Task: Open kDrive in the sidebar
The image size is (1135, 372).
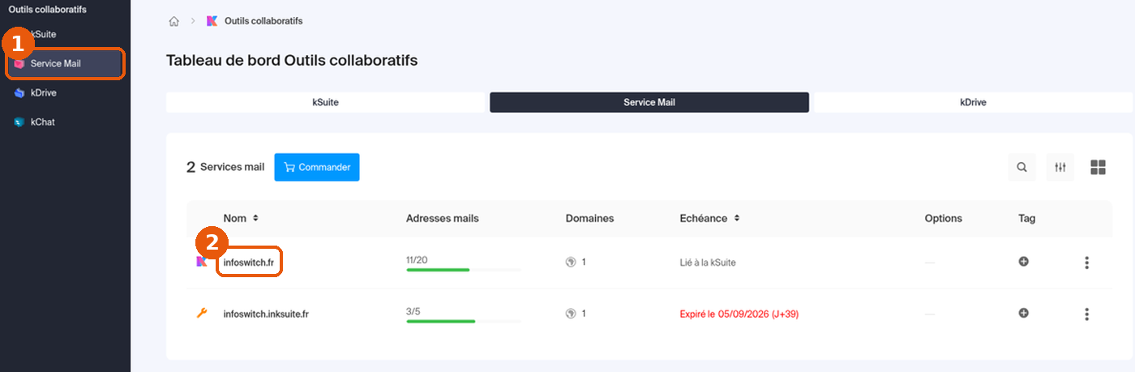Action: coord(43,93)
